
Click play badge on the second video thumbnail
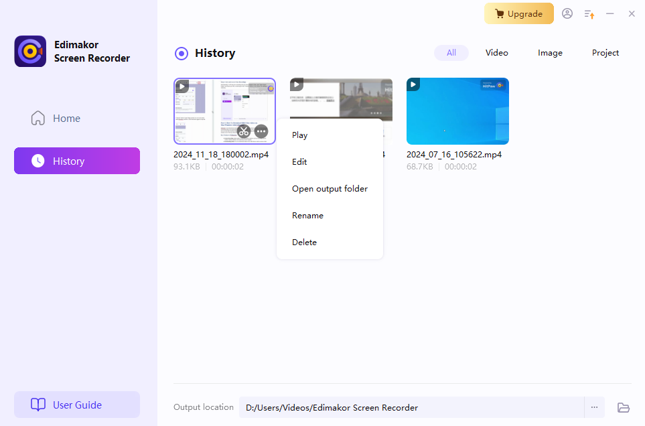coord(297,84)
